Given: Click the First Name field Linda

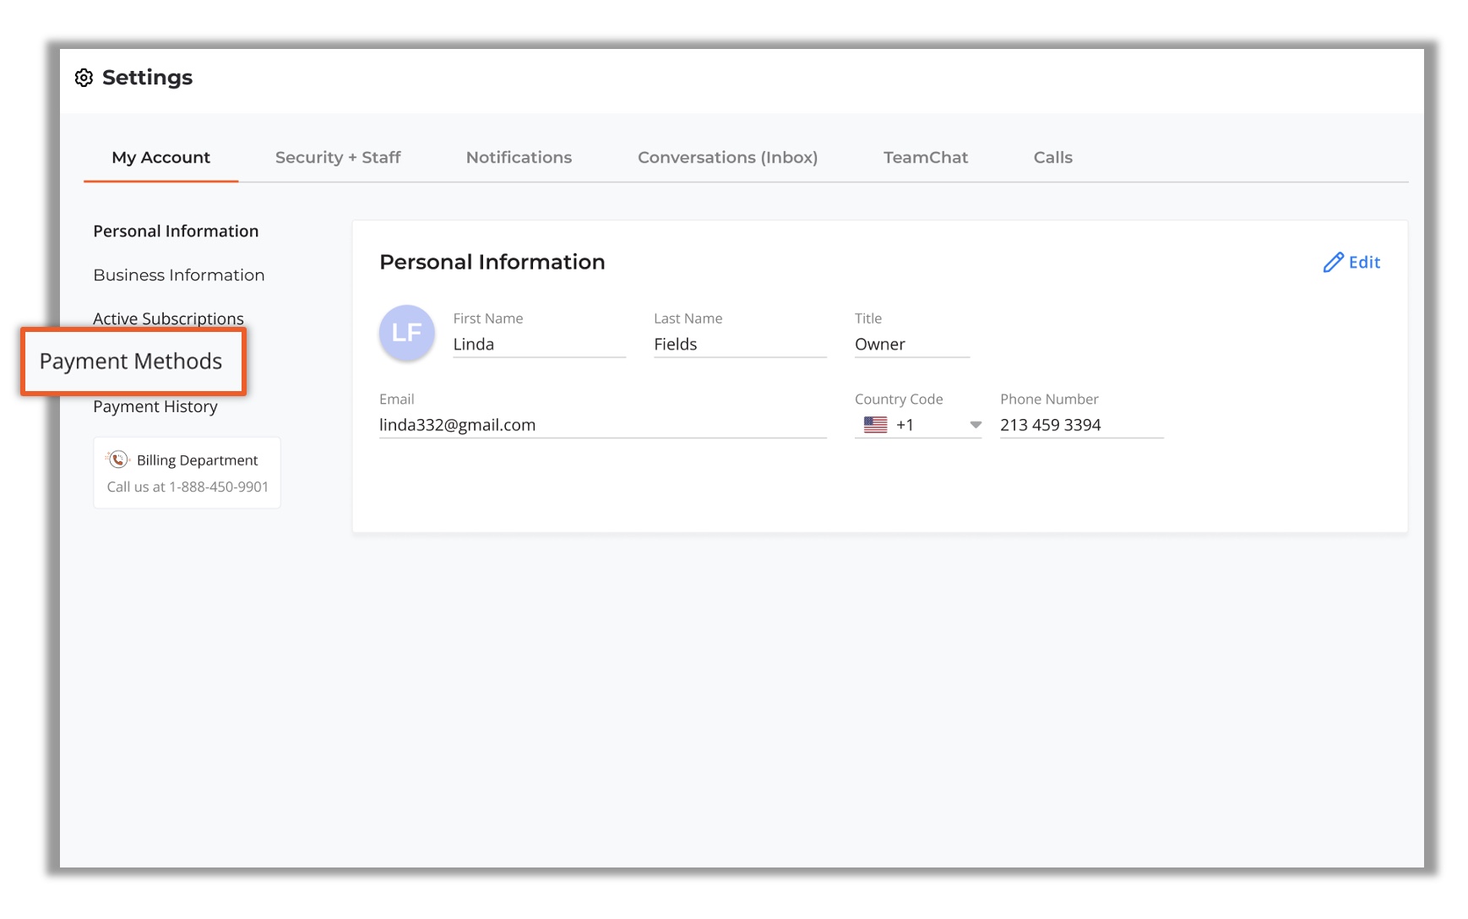Looking at the screenshot, I should click(x=539, y=345).
